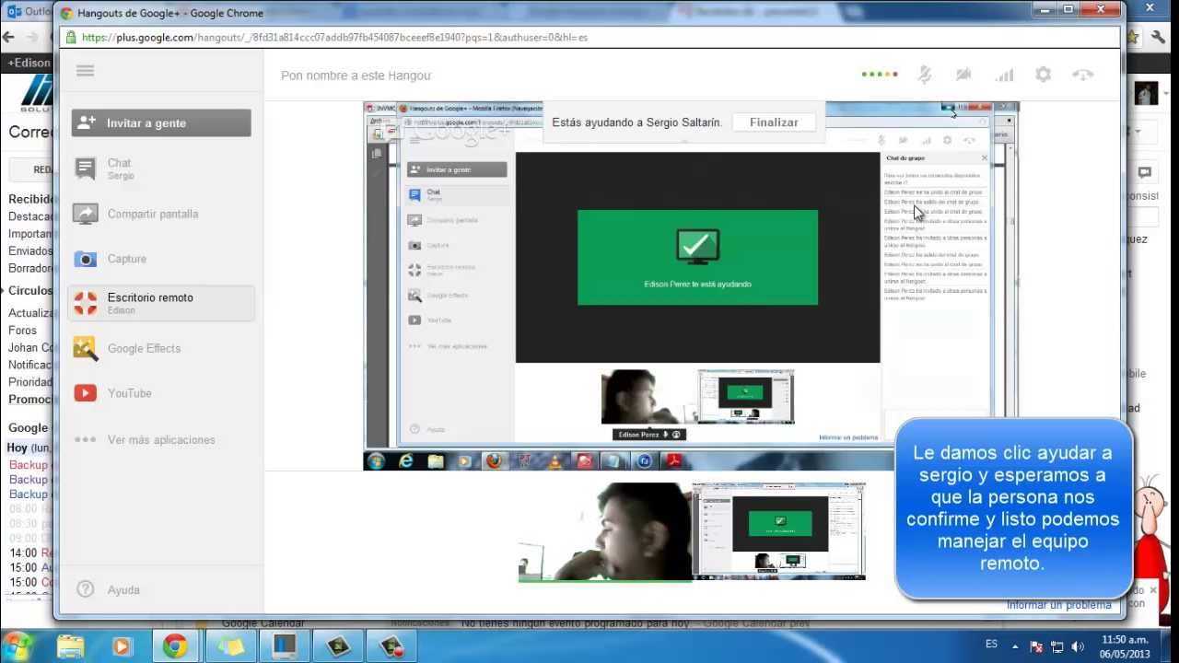
Task: Open Chrome wrench menu
Action: (1157, 38)
